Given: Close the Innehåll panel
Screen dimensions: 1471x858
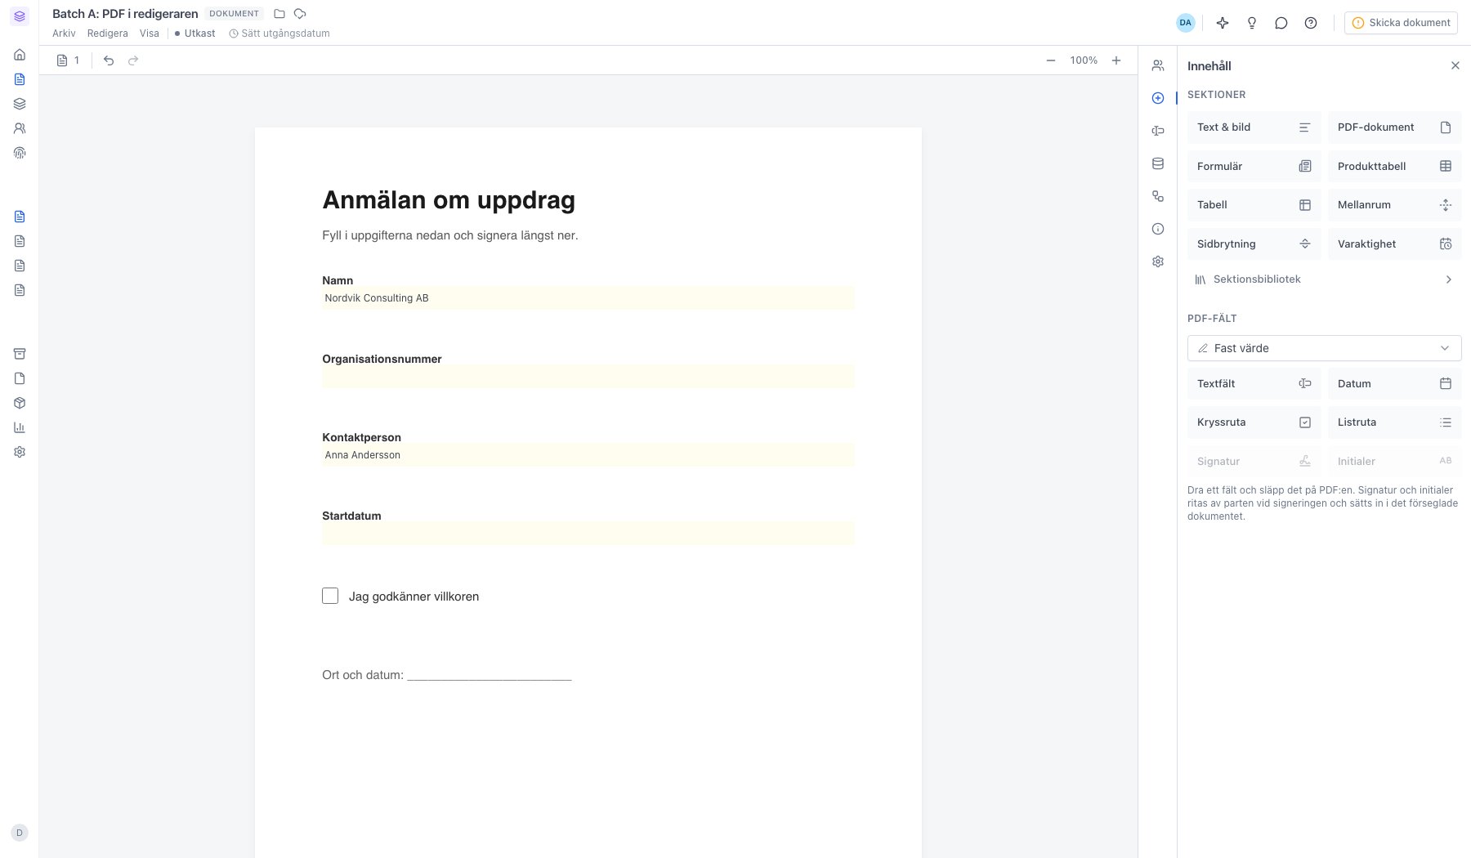Looking at the screenshot, I should (1455, 65).
